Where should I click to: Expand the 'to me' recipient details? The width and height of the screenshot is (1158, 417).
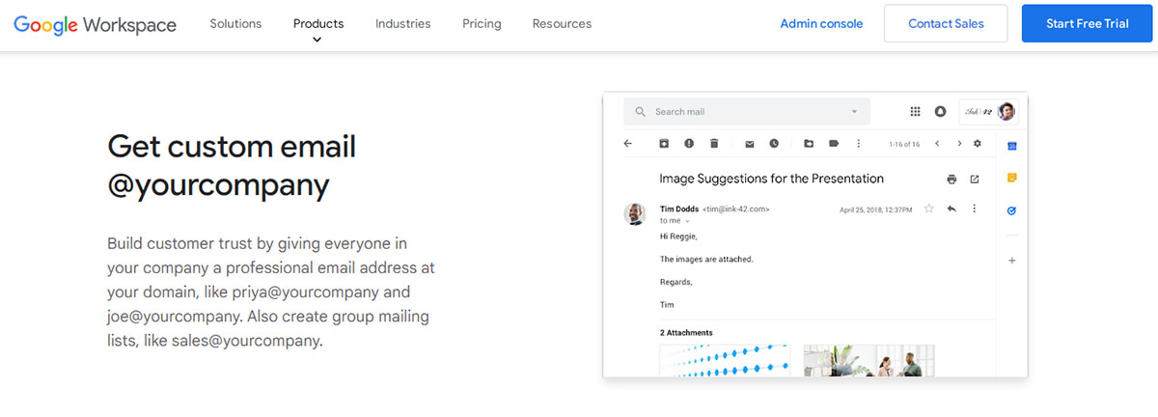click(x=687, y=221)
